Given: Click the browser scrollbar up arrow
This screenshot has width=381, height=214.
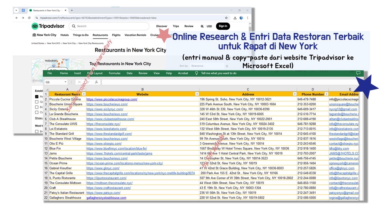Looking at the screenshot, I should click(250, 24).
